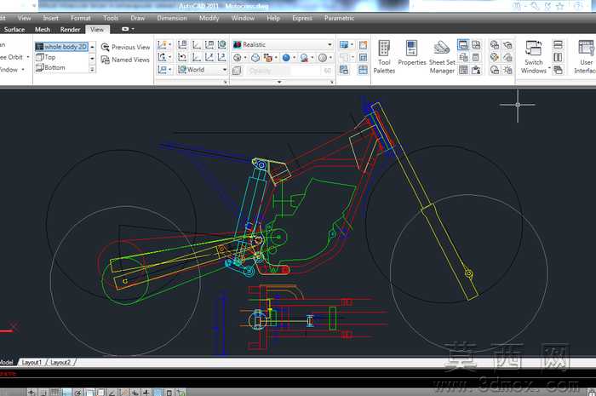Screen dimensions: 596x396
Task: Open the Insert menu
Action: (x=50, y=18)
